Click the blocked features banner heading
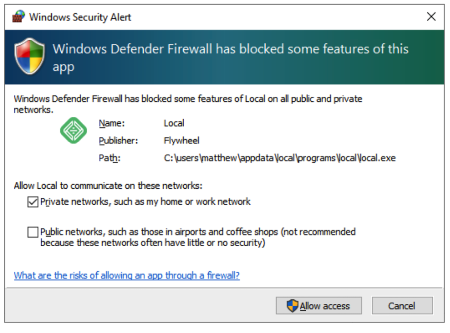This screenshot has height=333, width=450. click(x=230, y=58)
